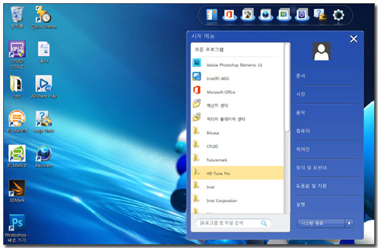The width and height of the screenshot is (378, 248).
Task: Open the arrow next to 시스템 종료
Action: 349,223
